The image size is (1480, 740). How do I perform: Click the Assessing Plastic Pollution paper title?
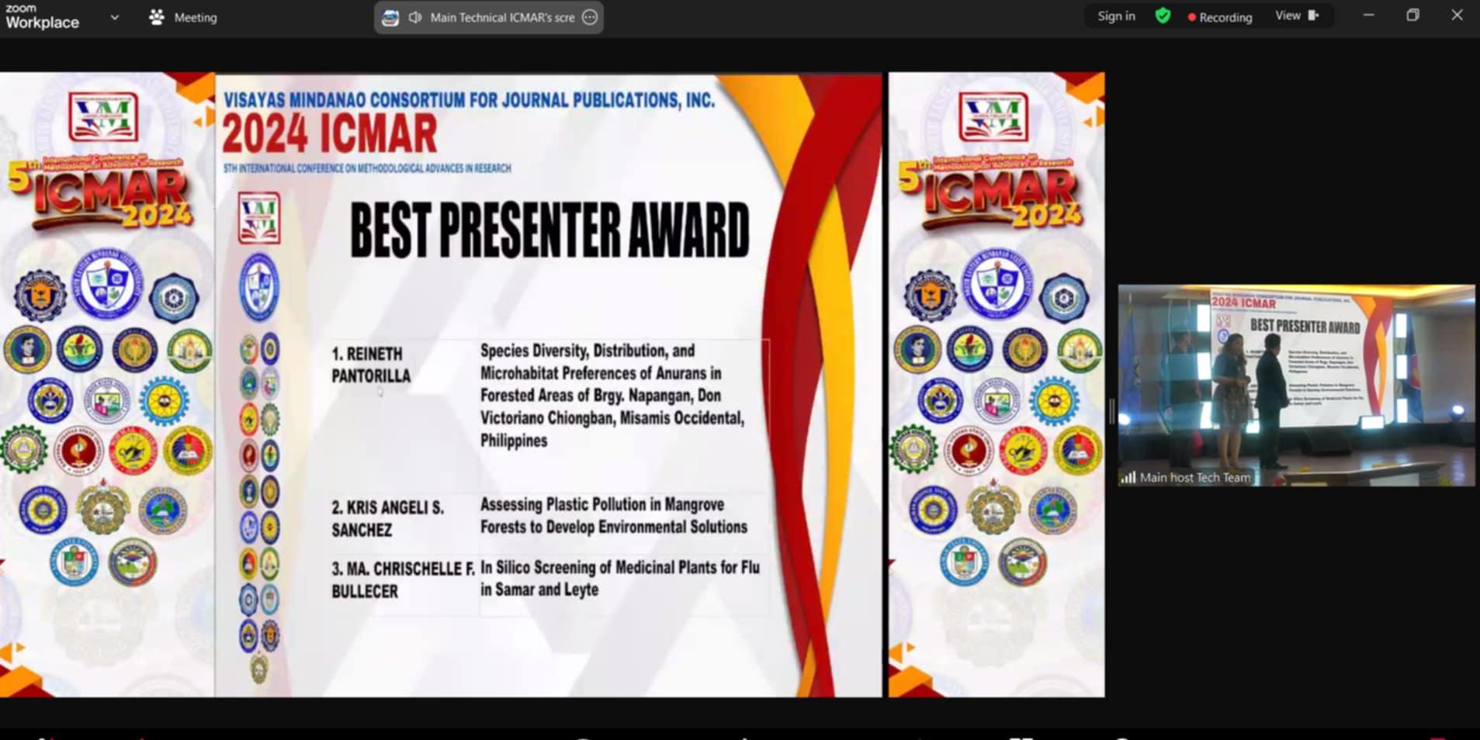pos(614,516)
